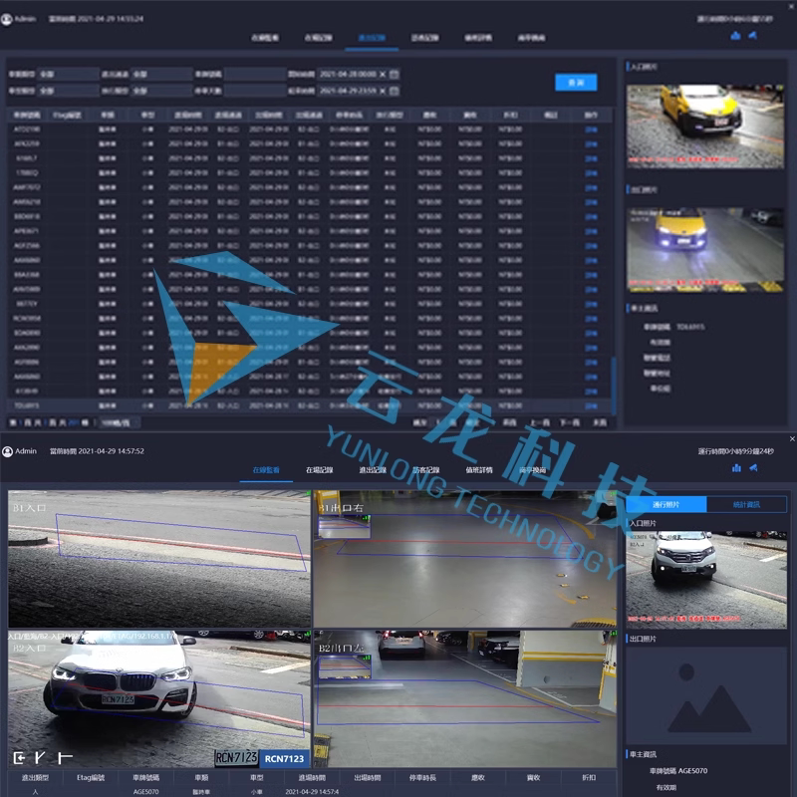Click the manual entry icon on B2入口 camera
The height and width of the screenshot is (797, 797).
point(19,758)
